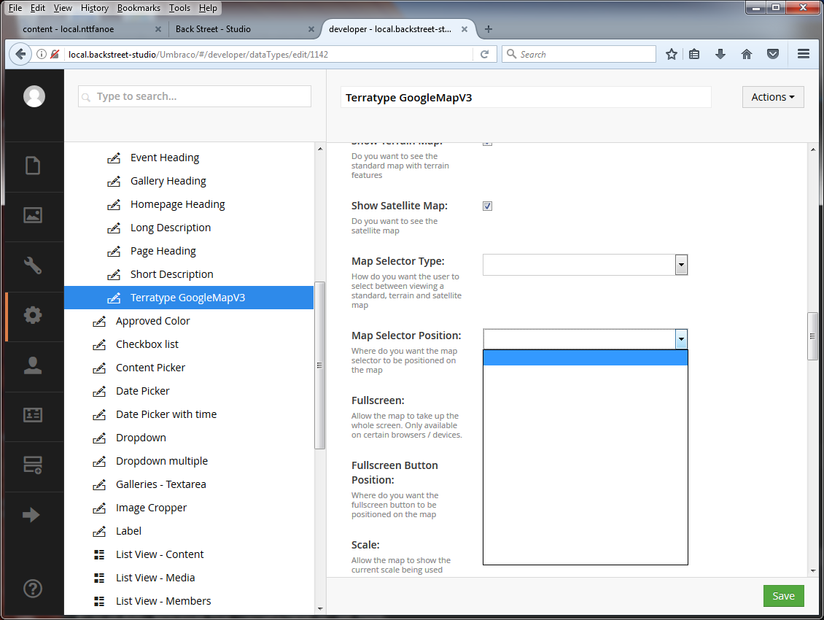
Task: Open the arrow redirect section icon
Action: [x=31, y=515]
